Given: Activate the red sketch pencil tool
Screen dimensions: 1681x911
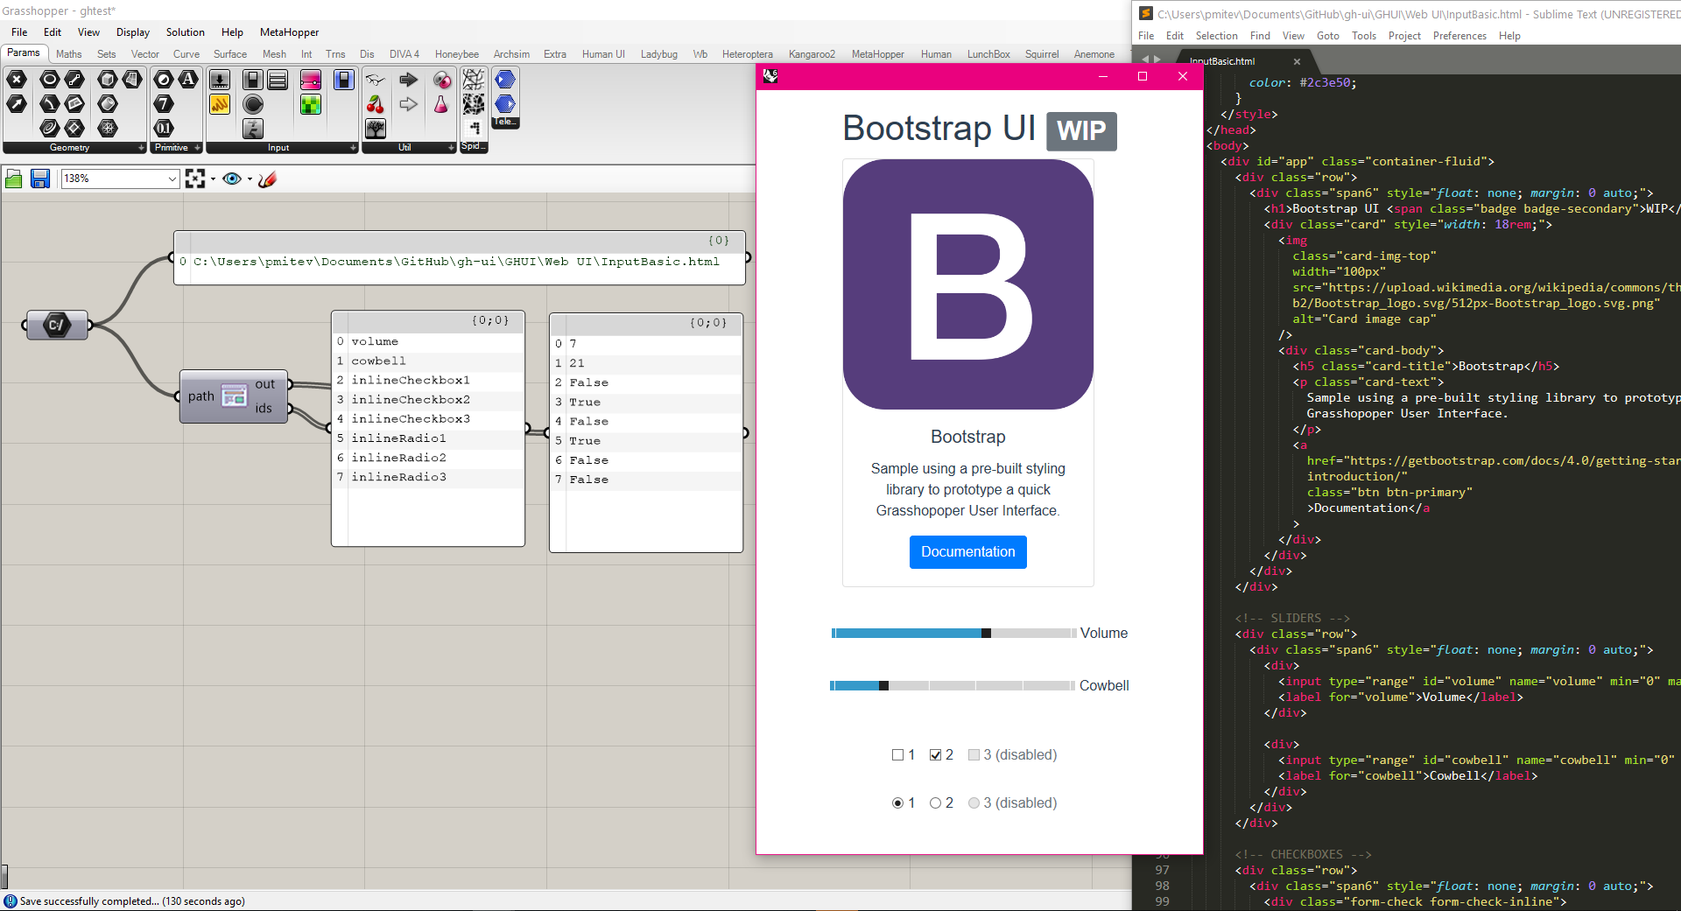Looking at the screenshot, I should [x=268, y=179].
